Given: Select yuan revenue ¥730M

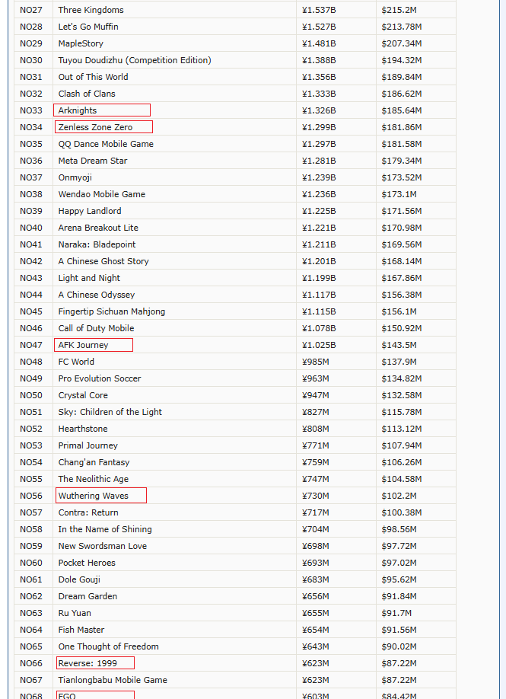Looking at the screenshot, I should 315,496.
